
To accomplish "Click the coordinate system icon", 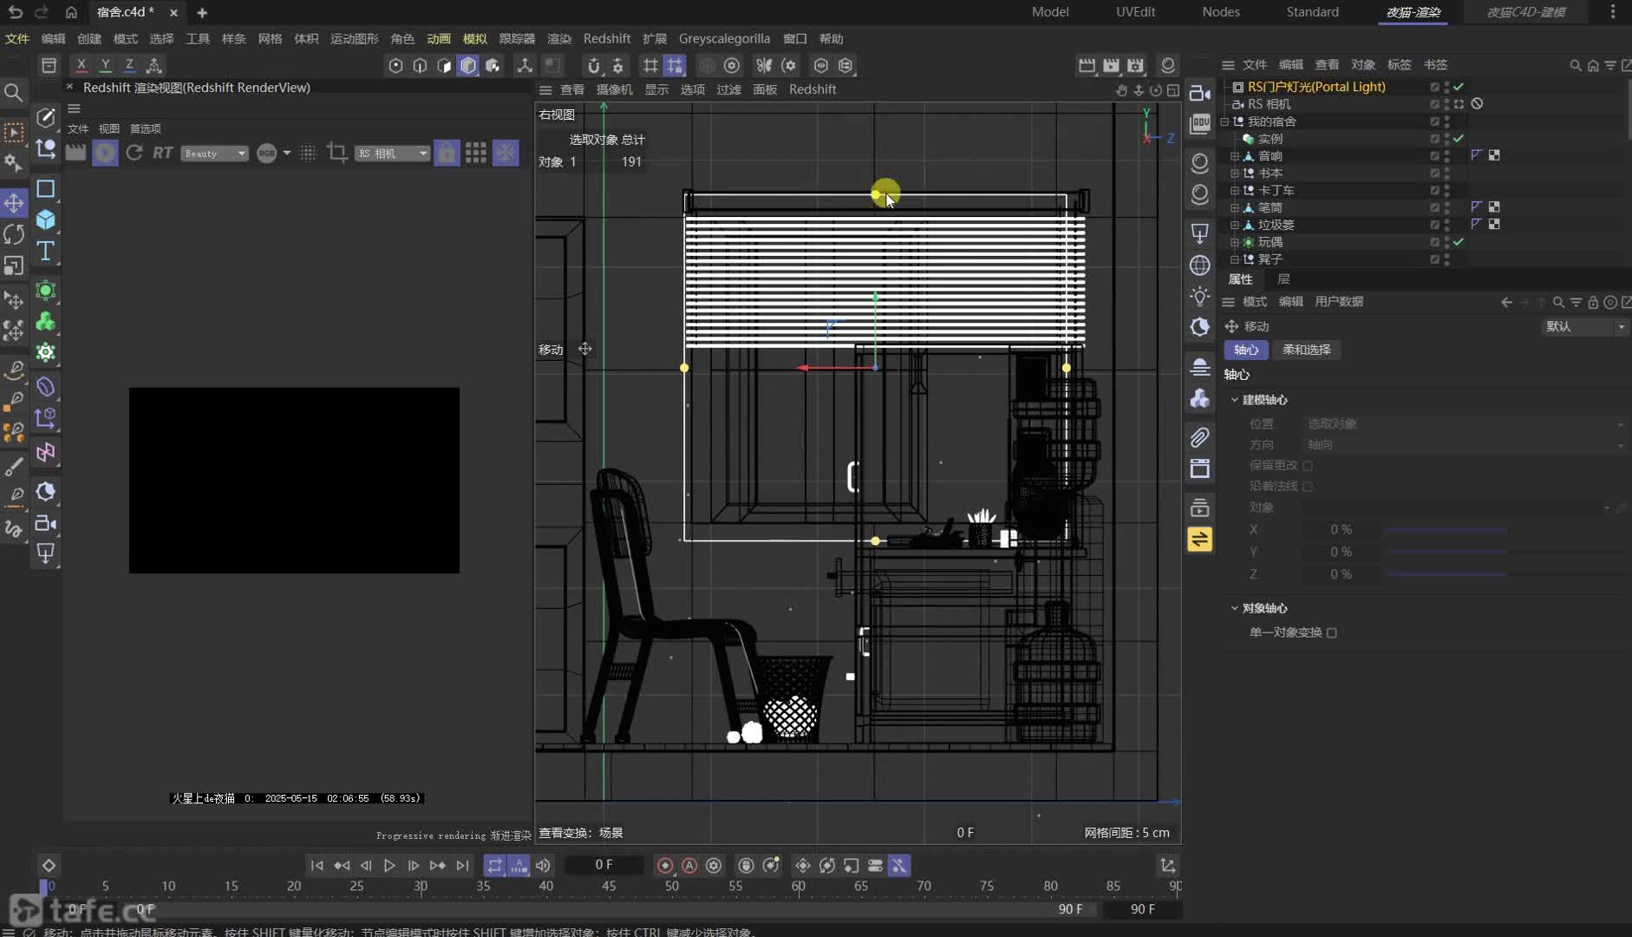I will tap(154, 65).
